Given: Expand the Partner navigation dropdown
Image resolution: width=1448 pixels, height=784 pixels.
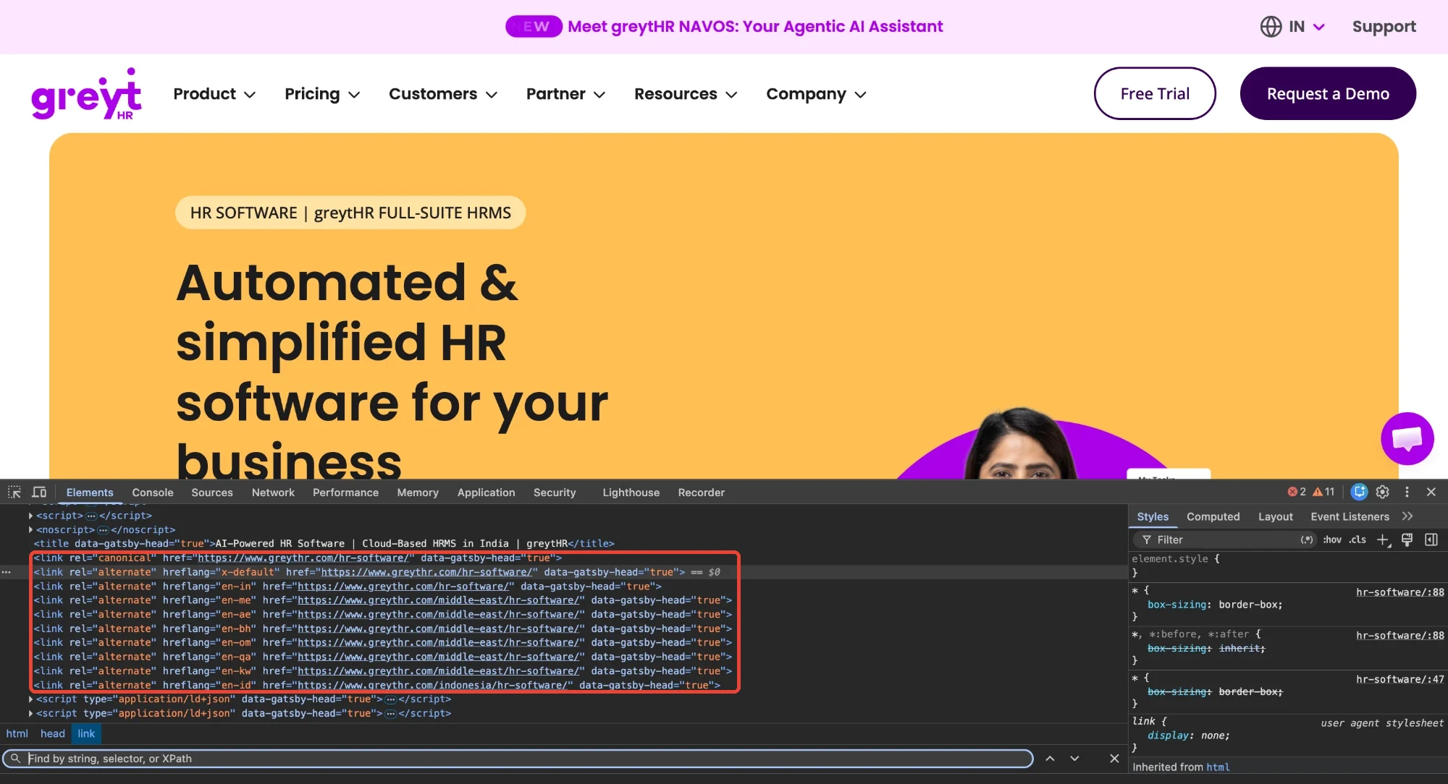Looking at the screenshot, I should pos(565,94).
